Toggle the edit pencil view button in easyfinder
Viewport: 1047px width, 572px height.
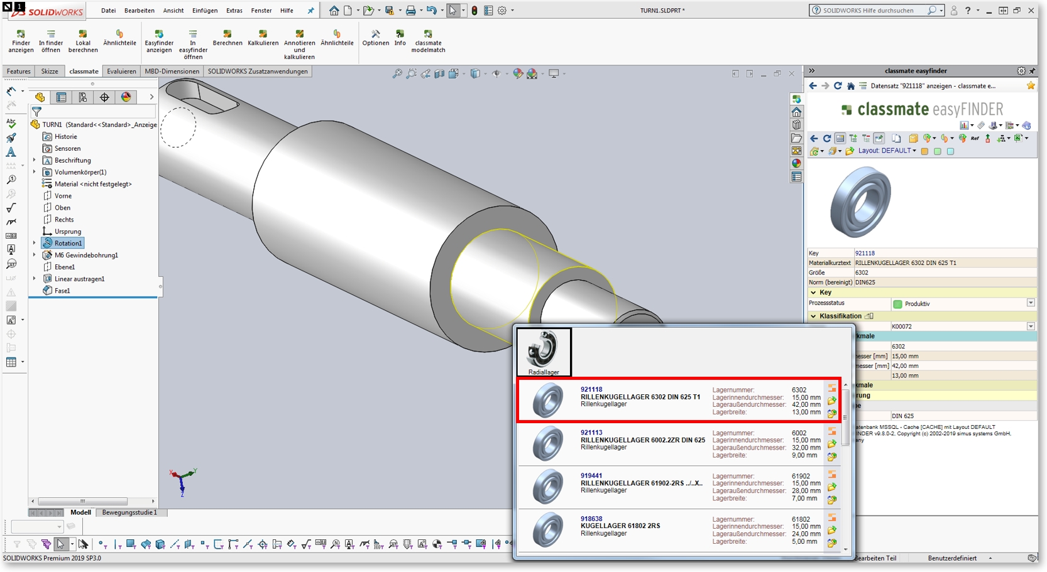pyautogui.click(x=879, y=138)
